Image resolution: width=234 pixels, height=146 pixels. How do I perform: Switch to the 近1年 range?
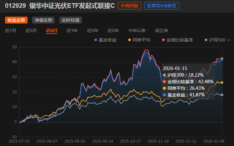click(x=72, y=30)
